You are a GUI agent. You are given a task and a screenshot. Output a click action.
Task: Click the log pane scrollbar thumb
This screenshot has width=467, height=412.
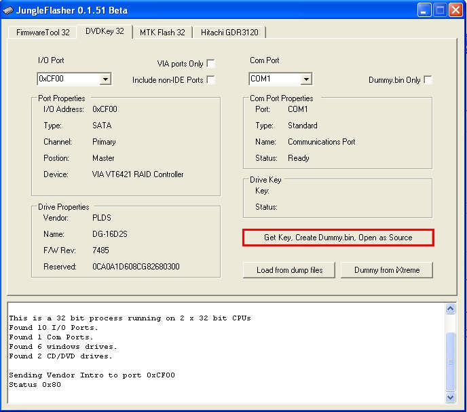point(450,361)
